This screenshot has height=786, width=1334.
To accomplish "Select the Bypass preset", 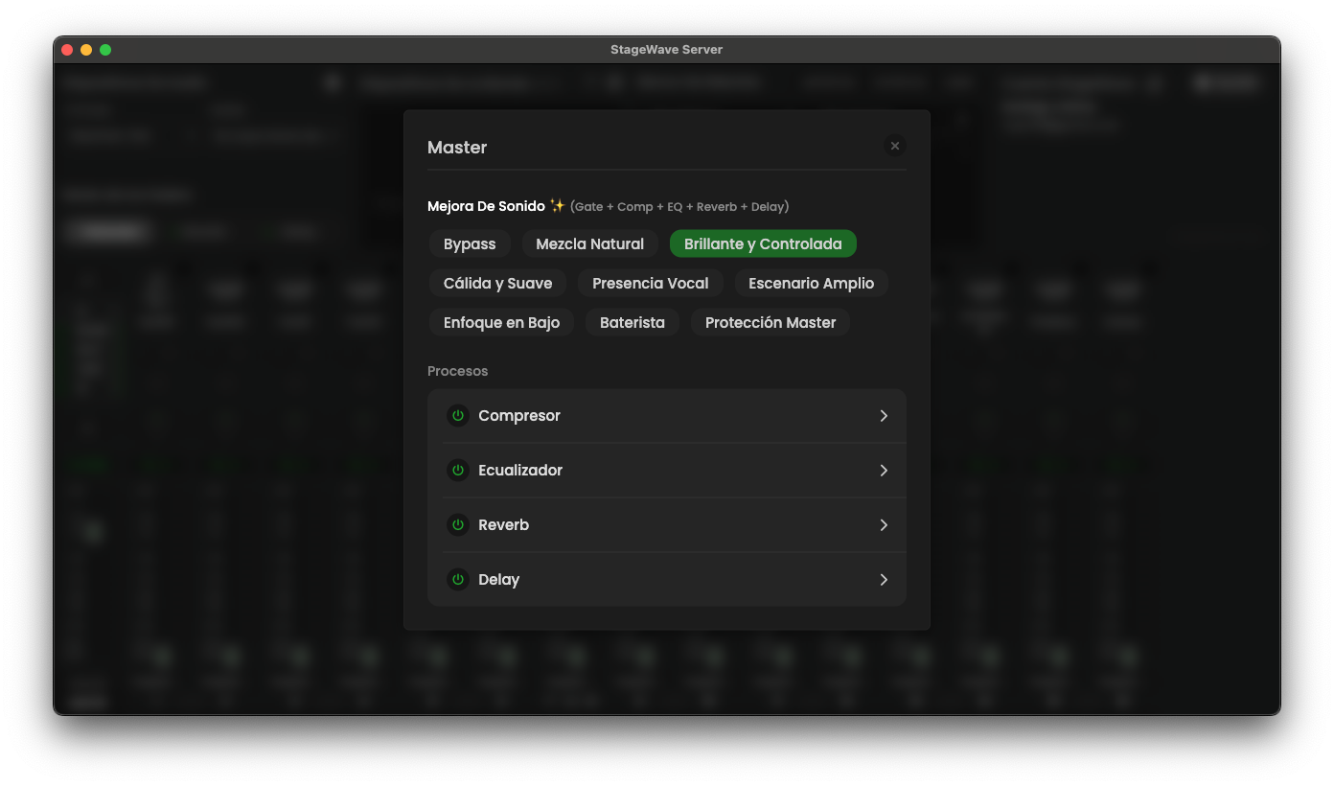I will [470, 243].
